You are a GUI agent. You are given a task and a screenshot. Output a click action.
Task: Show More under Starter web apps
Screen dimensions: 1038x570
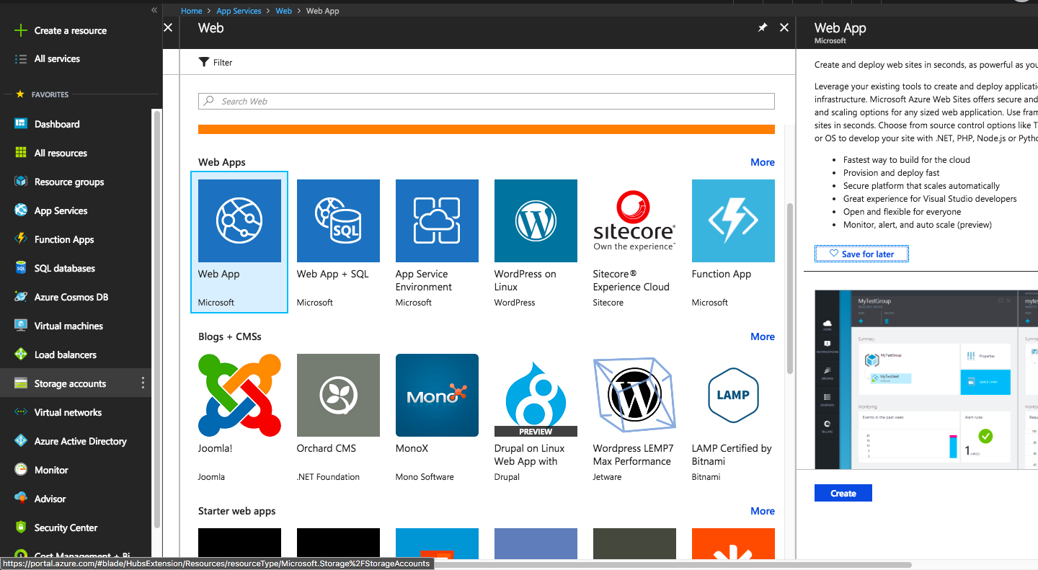(x=763, y=511)
